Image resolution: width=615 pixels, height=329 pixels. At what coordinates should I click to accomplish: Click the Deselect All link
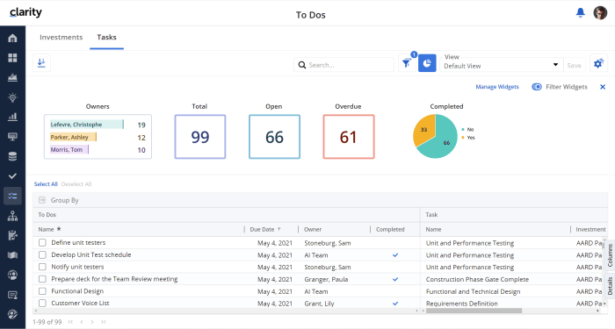(76, 184)
